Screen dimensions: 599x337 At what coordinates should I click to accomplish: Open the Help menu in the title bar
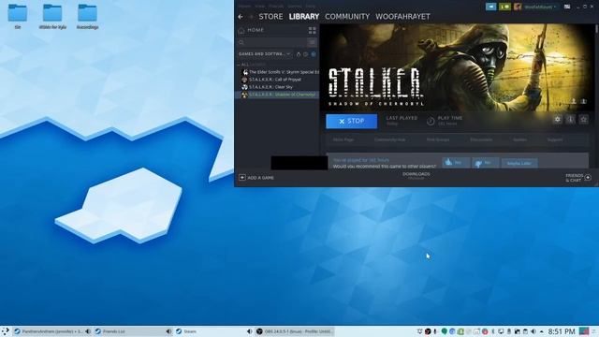[x=311, y=7]
